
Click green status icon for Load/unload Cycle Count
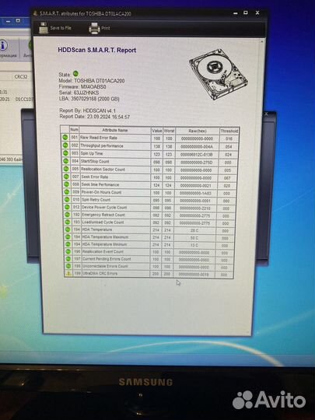point(68,222)
